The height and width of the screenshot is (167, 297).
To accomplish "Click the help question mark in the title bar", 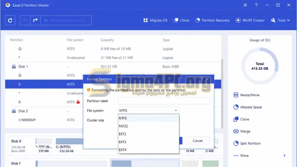I will pos(256,5).
